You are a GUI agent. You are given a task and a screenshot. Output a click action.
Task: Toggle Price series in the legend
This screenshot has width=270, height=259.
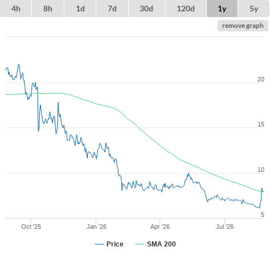pos(115,244)
